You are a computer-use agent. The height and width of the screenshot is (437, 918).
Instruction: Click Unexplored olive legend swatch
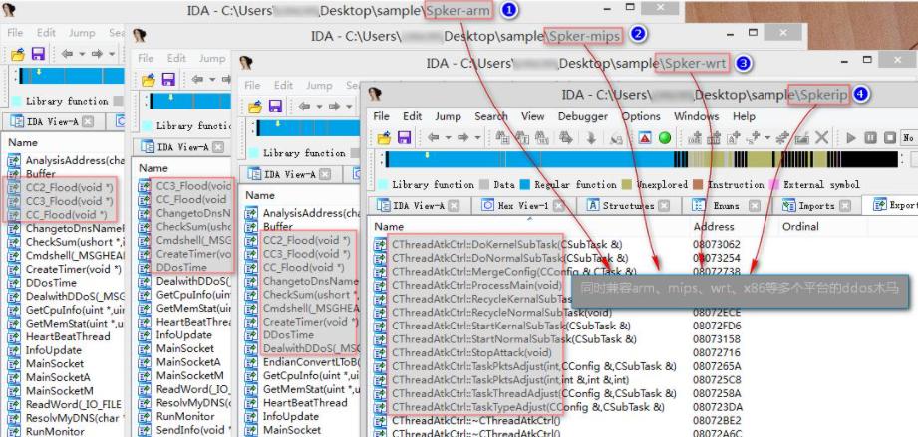pos(627,185)
